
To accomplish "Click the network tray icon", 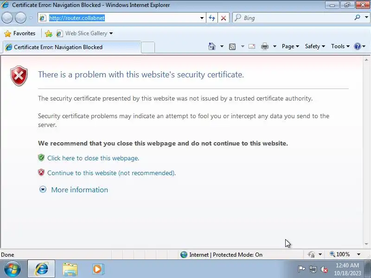I will pos(313,269).
